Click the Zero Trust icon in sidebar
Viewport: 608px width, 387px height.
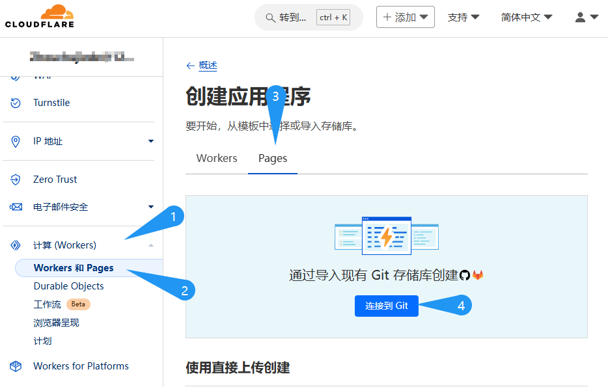tap(15, 179)
